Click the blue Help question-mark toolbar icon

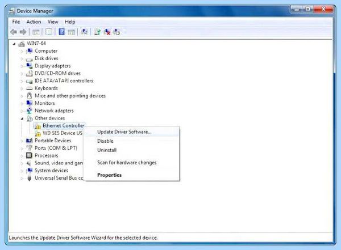tap(62, 32)
